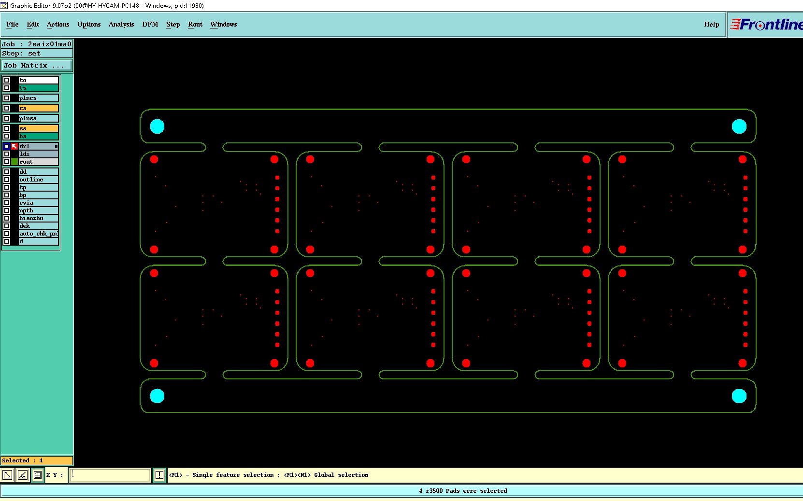Open the Windows menu

click(x=224, y=24)
